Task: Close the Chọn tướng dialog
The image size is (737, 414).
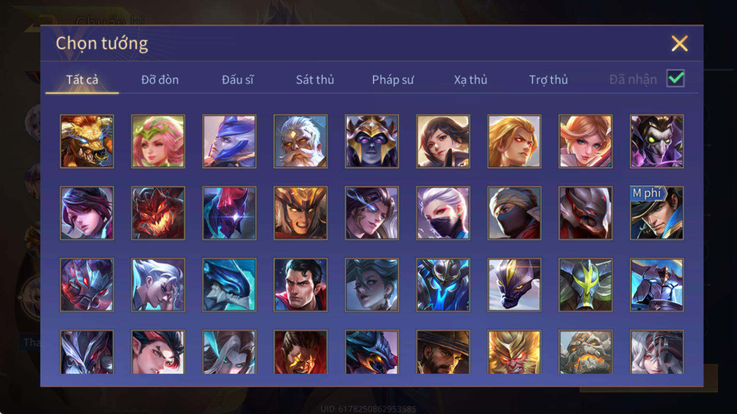Action: pos(679,44)
